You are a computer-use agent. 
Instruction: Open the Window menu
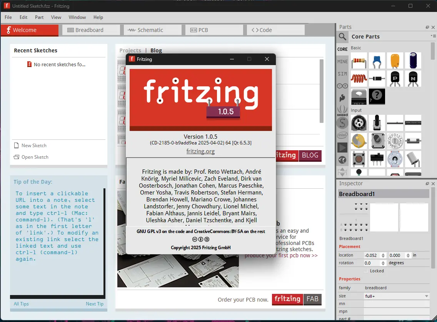pyautogui.click(x=77, y=17)
